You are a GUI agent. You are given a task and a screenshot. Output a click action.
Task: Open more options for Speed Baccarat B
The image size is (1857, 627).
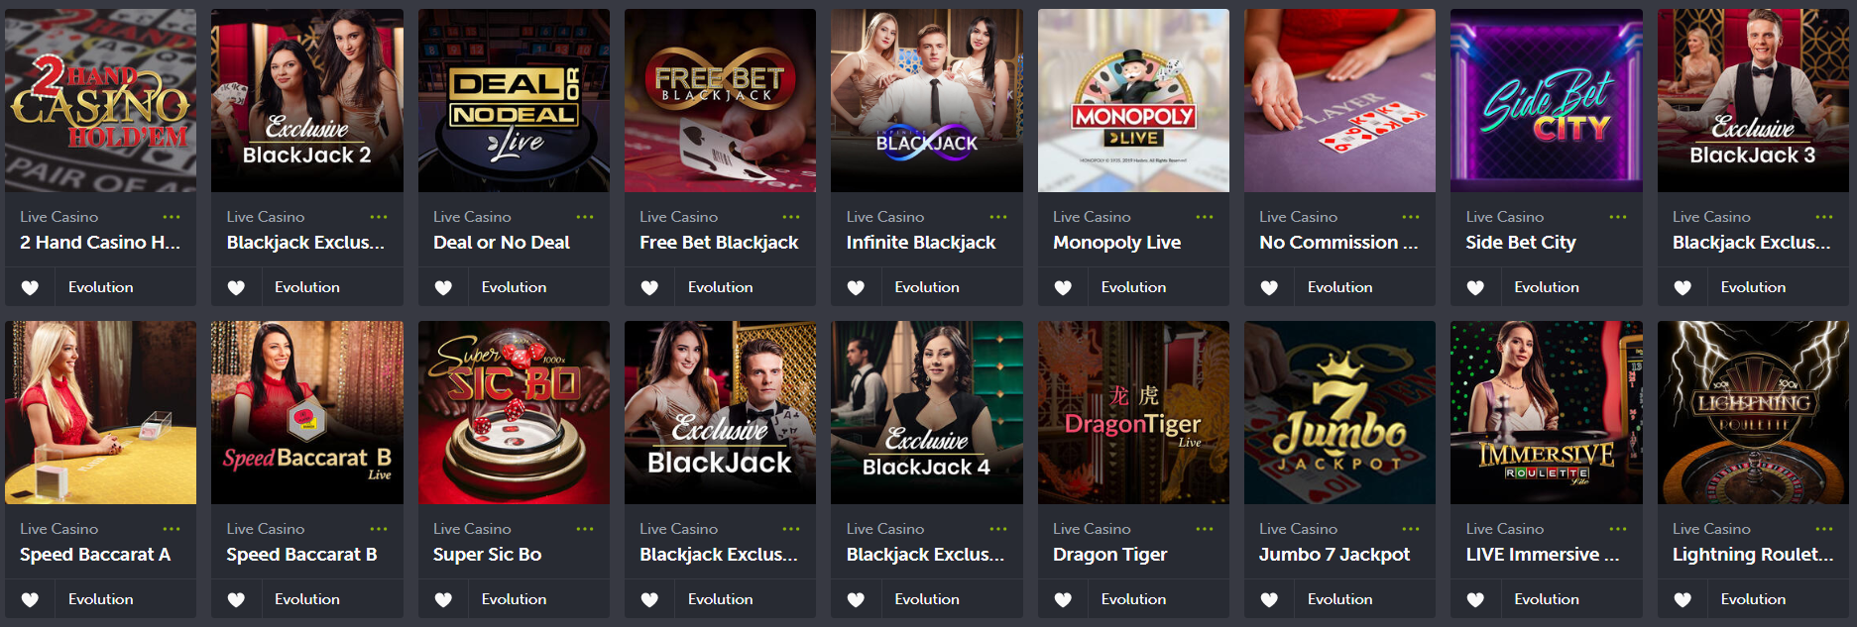click(379, 529)
